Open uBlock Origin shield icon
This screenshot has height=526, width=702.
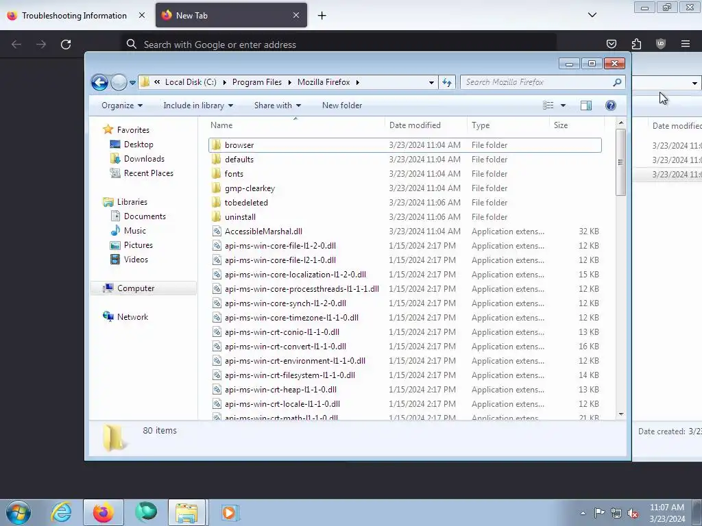pos(661,44)
